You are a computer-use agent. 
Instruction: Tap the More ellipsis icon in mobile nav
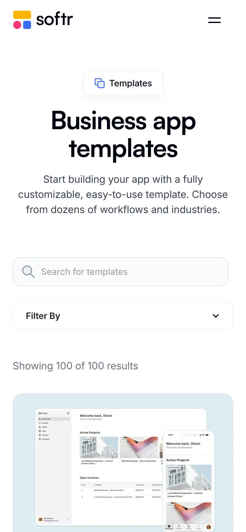tap(198, 526)
